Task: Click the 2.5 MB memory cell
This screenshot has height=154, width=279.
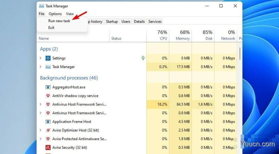Action: (x=180, y=130)
